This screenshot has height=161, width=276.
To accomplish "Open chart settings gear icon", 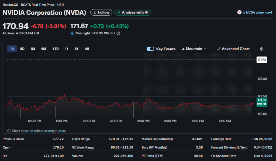I will tap(261, 49).
